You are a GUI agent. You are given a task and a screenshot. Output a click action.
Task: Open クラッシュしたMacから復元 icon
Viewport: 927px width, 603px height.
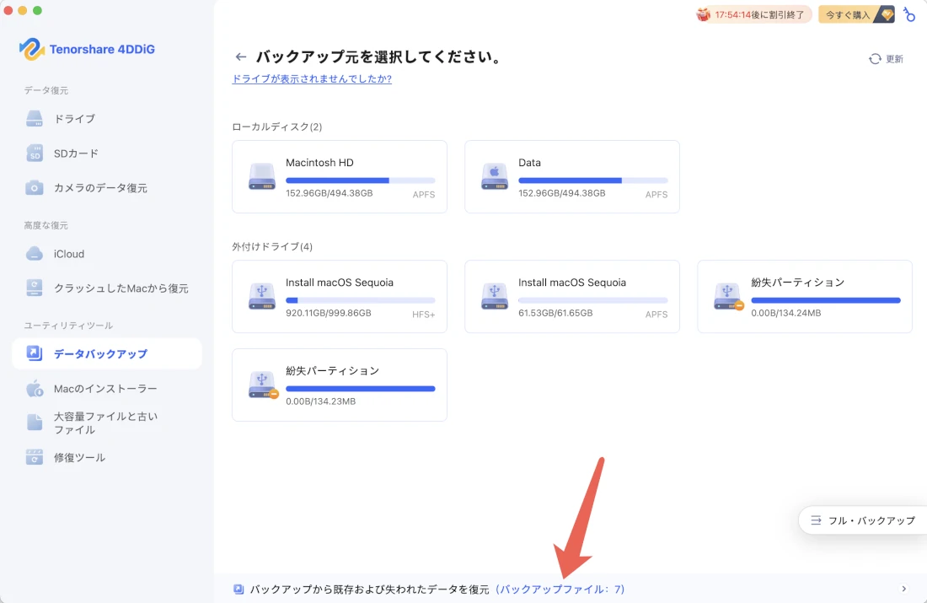point(35,288)
